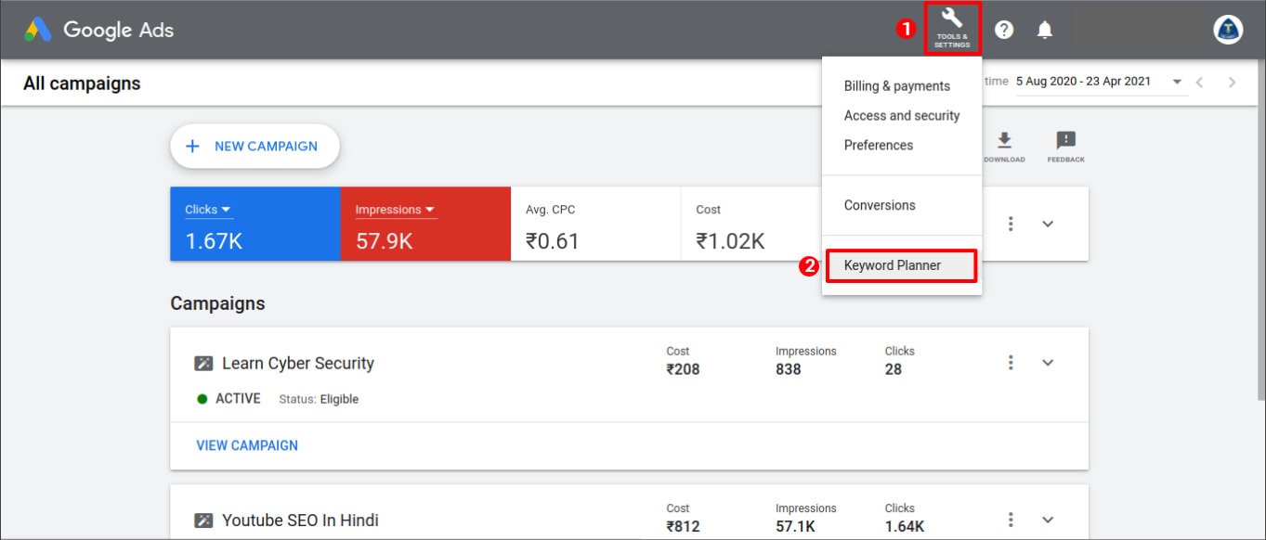1266x540 pixels.
Task: Click the Feedback icon
Action: 1065,147
